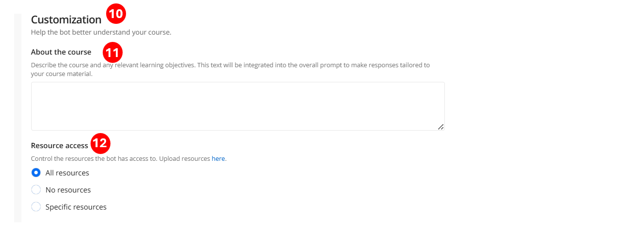Click the red number 12 badge
Screen dimensions: 642x250
(101, 143)
